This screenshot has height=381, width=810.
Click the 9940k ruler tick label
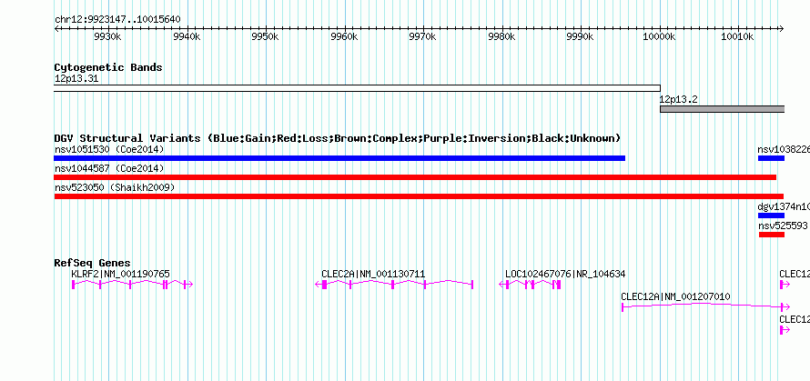(x=187, y=37)
